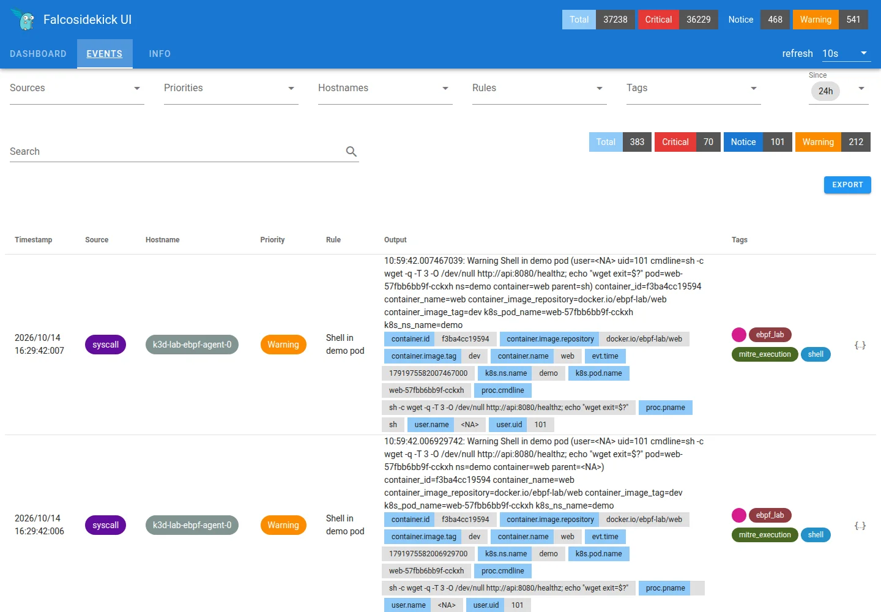The height and width of the screenshot is (612, 881).
Task: Click the Falcosidekick gopher logo
Action: [x=24, y=20]
